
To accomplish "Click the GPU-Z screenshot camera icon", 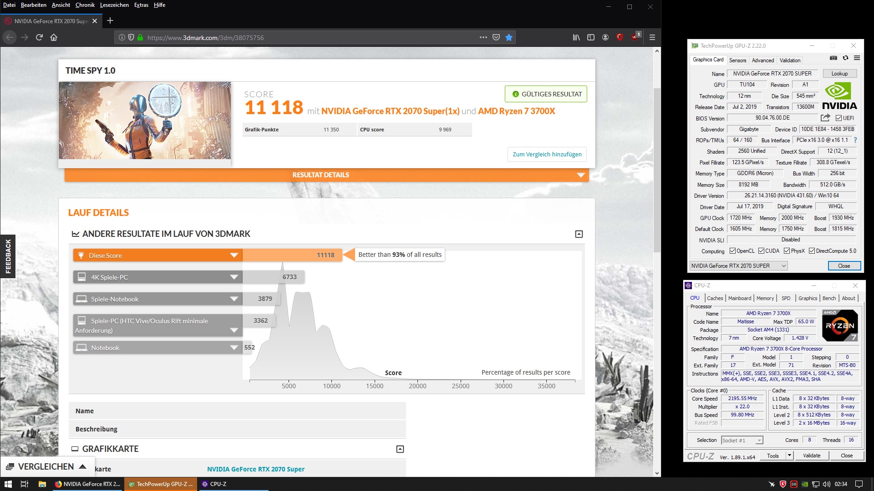I will click(833, 58).
